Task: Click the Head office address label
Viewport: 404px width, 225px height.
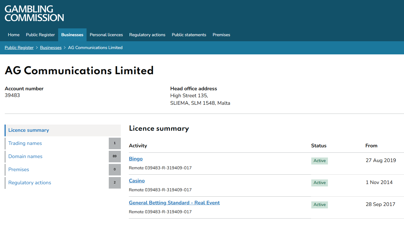Action: [194, 89]
